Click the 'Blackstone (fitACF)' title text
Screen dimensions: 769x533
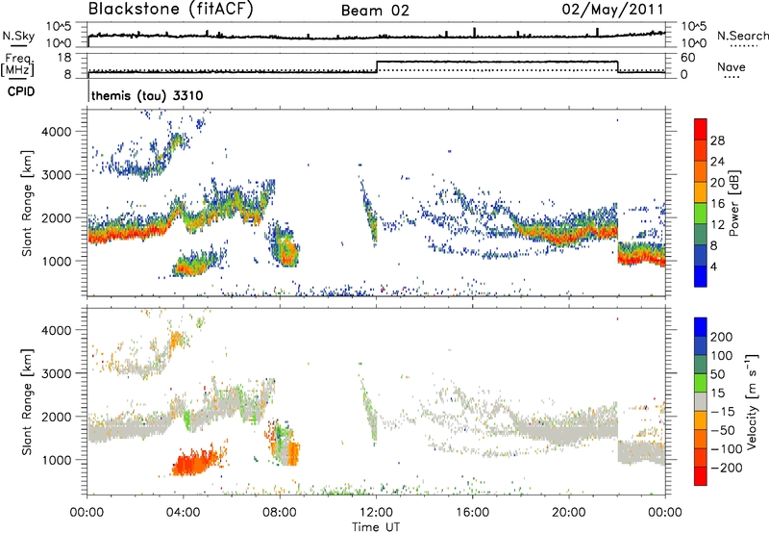pos(170,9)
